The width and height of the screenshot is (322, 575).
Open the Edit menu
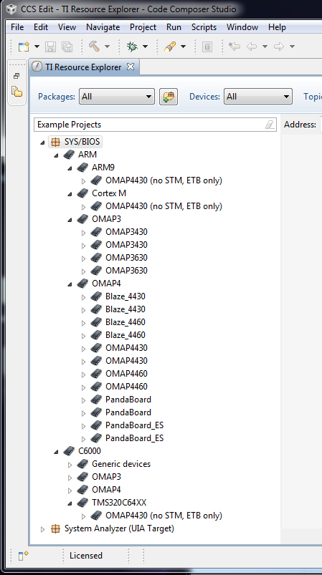coord(41,27)
